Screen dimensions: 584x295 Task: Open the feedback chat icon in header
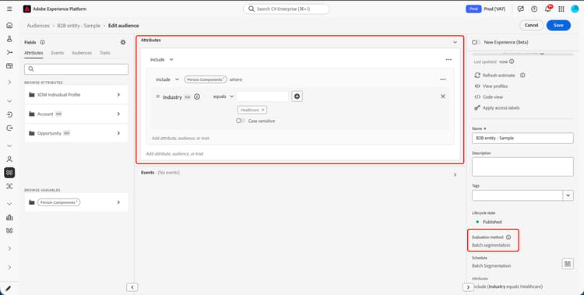pos(521,9)
